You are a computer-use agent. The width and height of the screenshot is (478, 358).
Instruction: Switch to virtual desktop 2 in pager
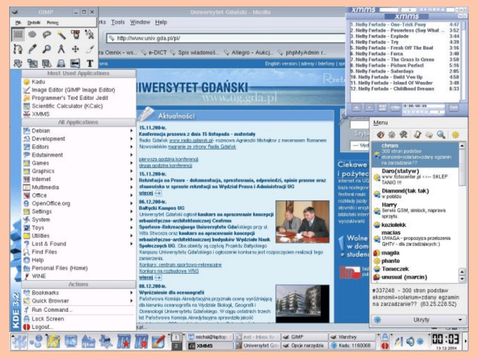tap(176, 346)
